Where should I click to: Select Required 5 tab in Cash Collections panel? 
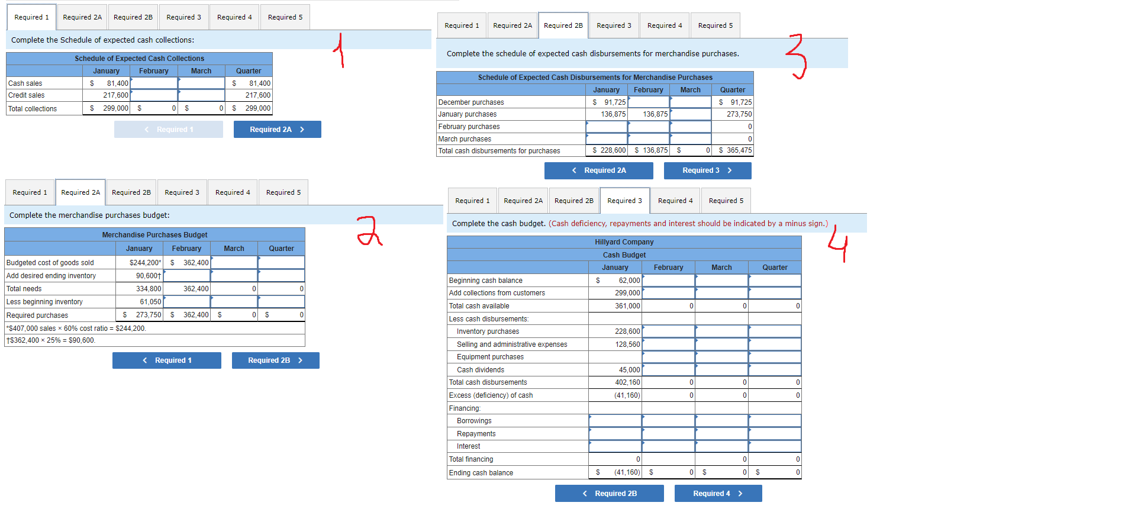click(x=285, y=17)
